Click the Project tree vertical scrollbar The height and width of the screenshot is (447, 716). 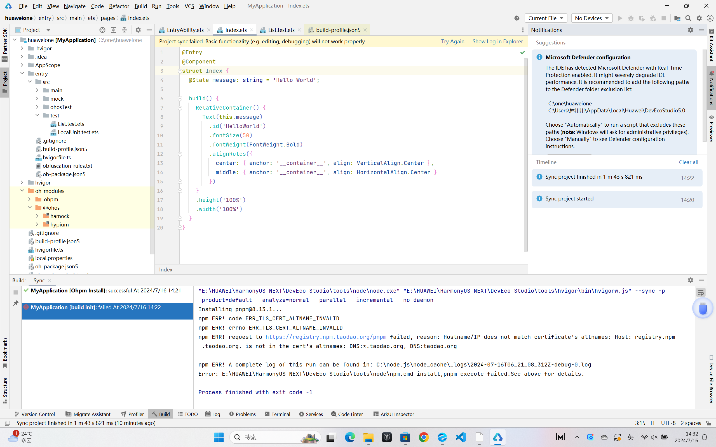click(x=152, y=145)
